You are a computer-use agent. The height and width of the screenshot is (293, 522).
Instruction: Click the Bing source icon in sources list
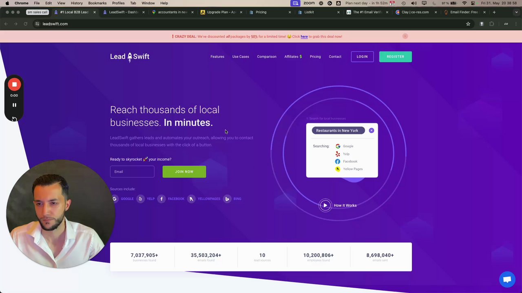pos(227,199)
